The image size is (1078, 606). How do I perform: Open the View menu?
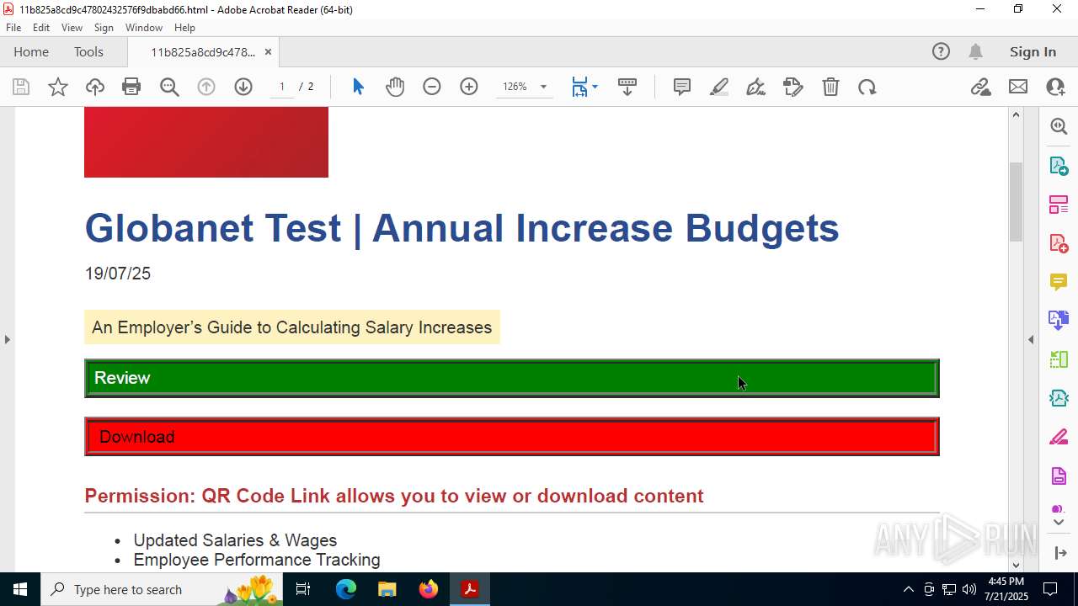tap(72, 28)
